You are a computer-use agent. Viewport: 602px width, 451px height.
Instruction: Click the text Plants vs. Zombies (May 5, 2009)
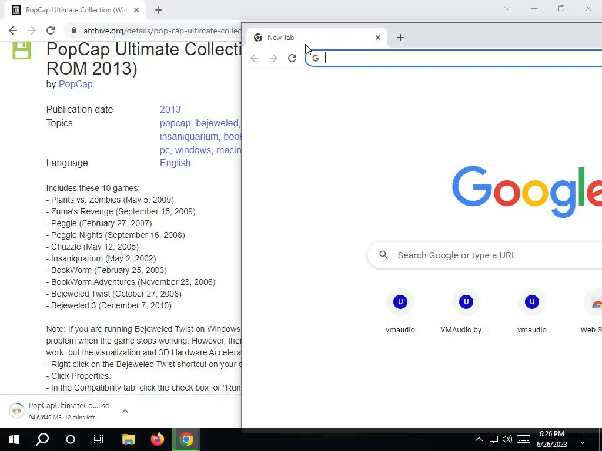coord(112,200)
